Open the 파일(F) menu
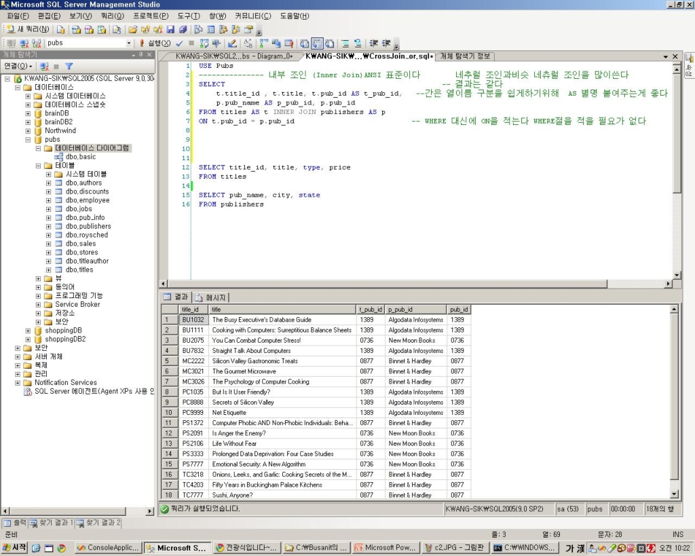Screen dimensions: 695x556 click(x=18, y=16)
